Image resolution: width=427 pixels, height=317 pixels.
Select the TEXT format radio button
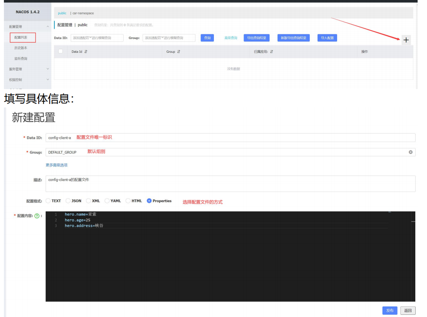[x=48, y=201]
